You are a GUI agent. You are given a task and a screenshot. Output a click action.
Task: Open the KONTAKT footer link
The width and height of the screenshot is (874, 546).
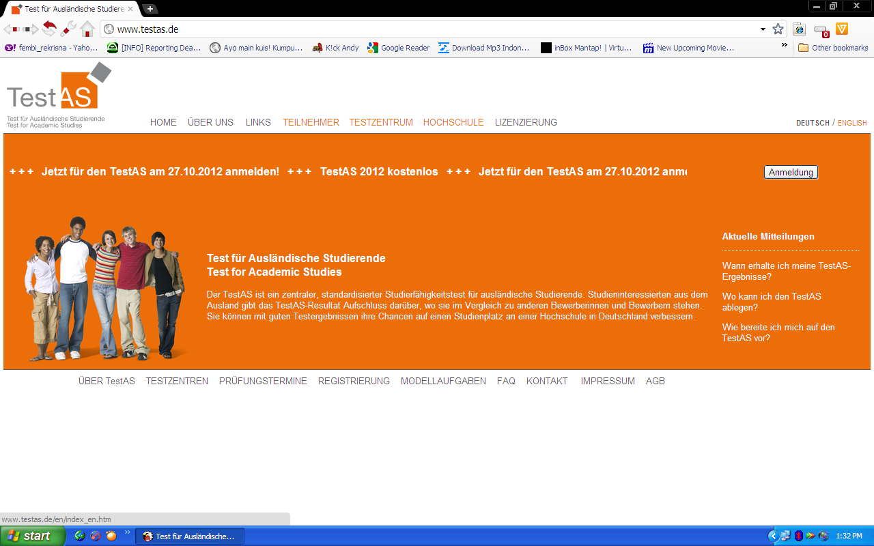coord(547,382)
